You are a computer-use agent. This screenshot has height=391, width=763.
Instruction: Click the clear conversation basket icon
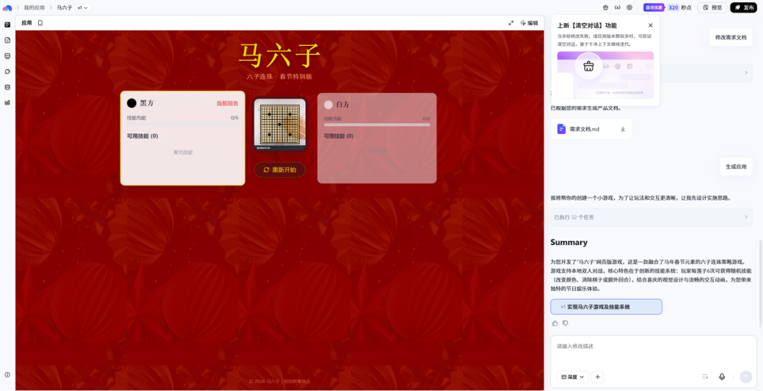point(605,8)
